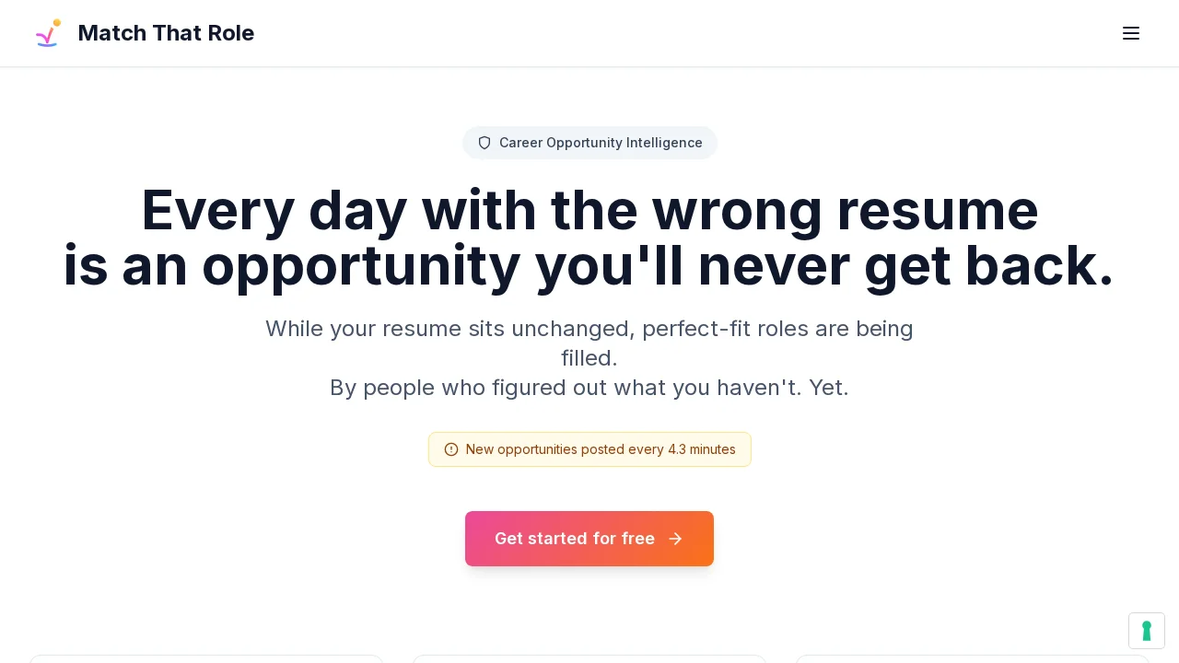Open the green keyhole privacy widget
Image resolution: width=1179 pixels, height=663 pixels.
click(1147, 631)
